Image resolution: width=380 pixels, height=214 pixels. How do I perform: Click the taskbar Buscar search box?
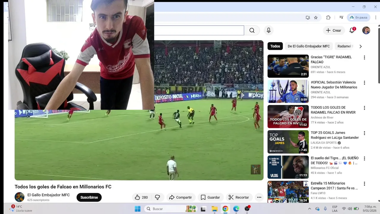click(x=171, y=209)
